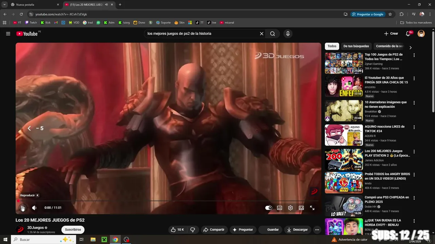Open the Soporte bookmark

[163, 23]
